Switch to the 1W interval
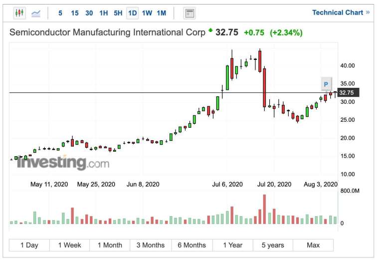 tap(147, 13)
